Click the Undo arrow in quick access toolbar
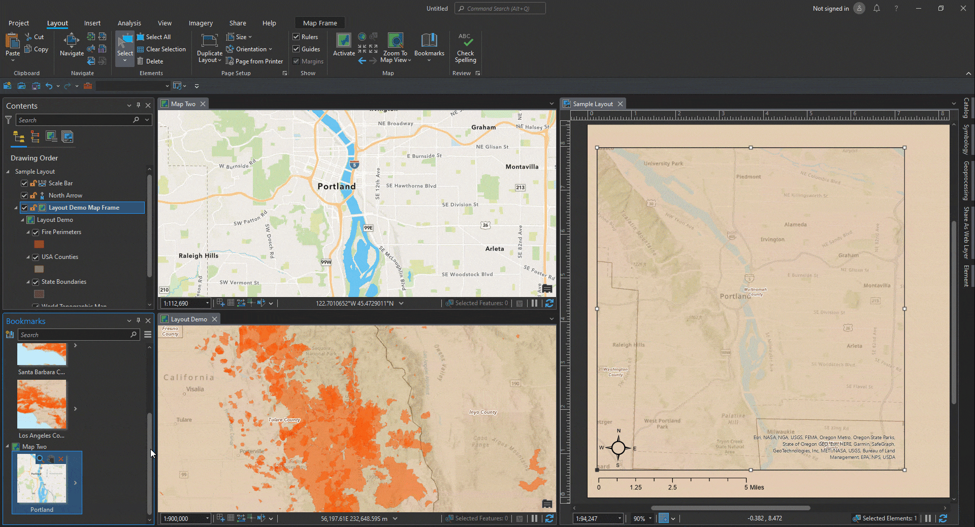This screenshot has width=975, height=527. [x=49, y=86]
